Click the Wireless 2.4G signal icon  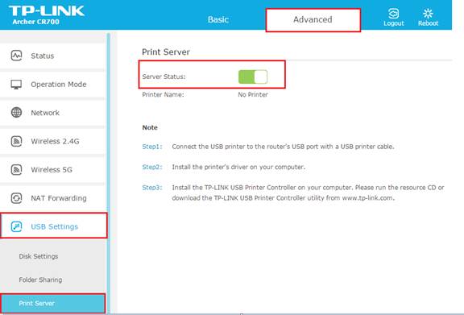16,141
